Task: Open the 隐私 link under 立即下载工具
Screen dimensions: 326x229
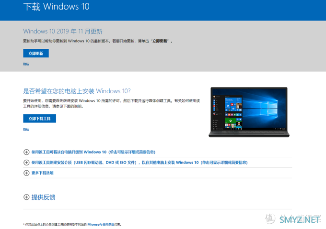Action: pyautogui.click(x=26, y=130)
